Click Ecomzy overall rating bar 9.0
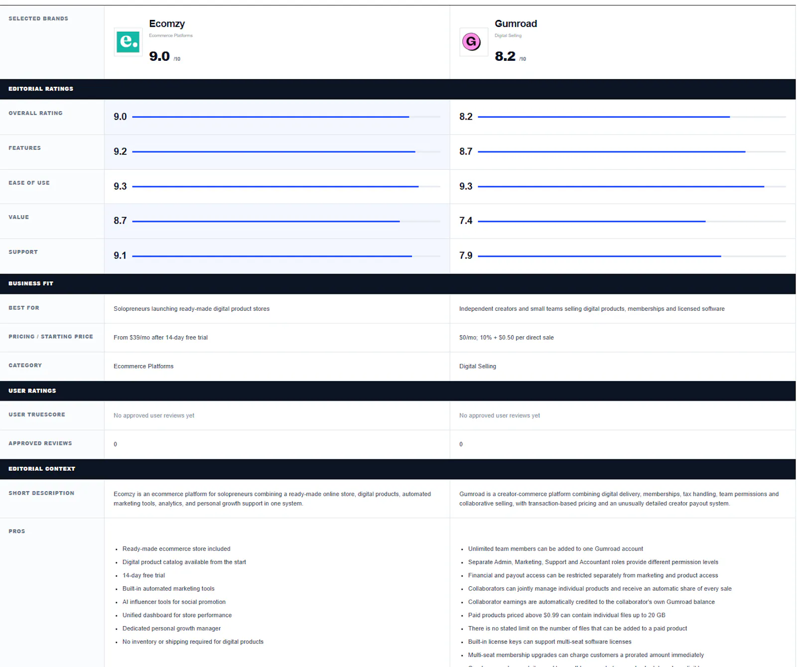 click(x=286, y=117)
